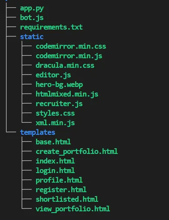Collapse the templates folder
The image size is (169, 220).
[x=37, y=133]
